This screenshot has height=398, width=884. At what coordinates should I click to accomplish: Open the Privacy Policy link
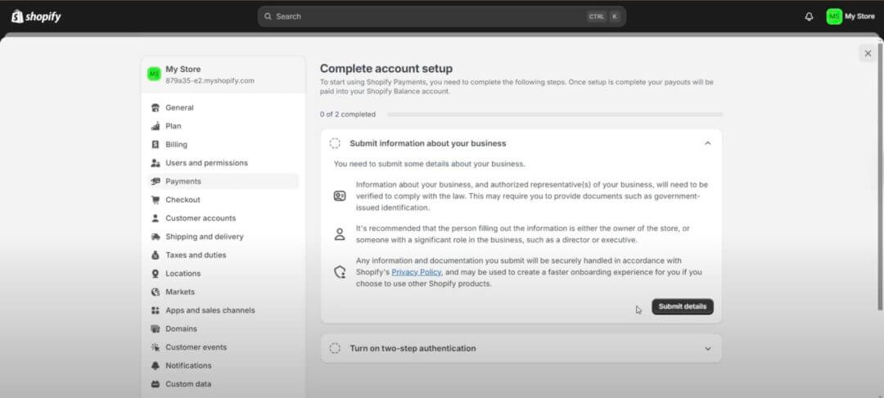tap(416, 272)
